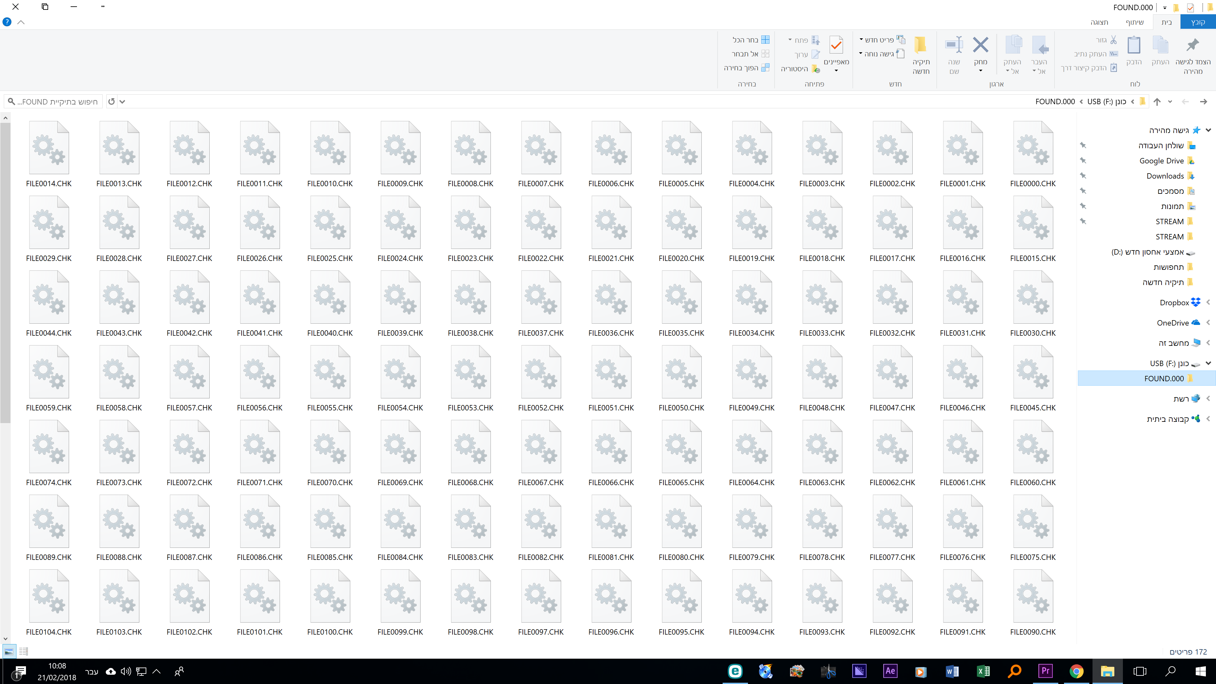Open Google Drive in Quick access
This screenshot has width=1216, height=684.
(1161, 161)
